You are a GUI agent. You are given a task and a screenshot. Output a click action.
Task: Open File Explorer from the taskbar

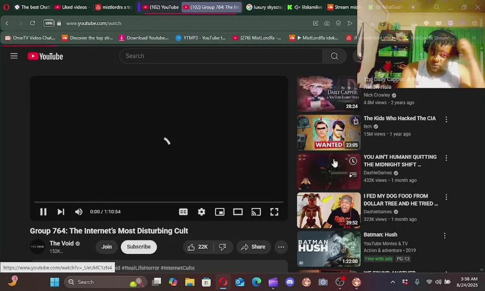tap(190, 282)
